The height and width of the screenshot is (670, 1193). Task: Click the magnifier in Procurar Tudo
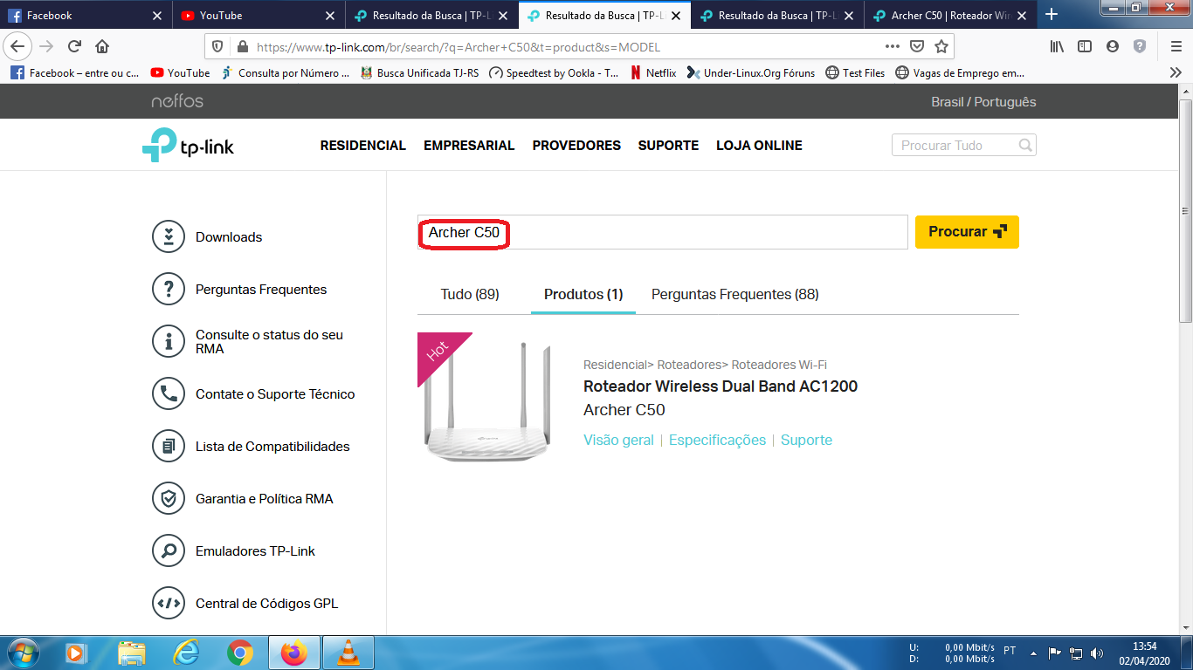tap(1025, 146)
